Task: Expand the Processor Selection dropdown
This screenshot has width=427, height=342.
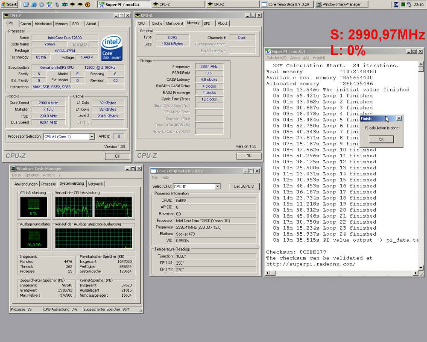Action: coord(92,136)
